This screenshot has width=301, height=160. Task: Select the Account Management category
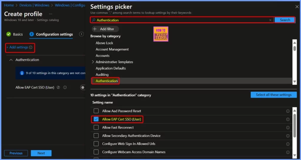[x=112, y=49]
